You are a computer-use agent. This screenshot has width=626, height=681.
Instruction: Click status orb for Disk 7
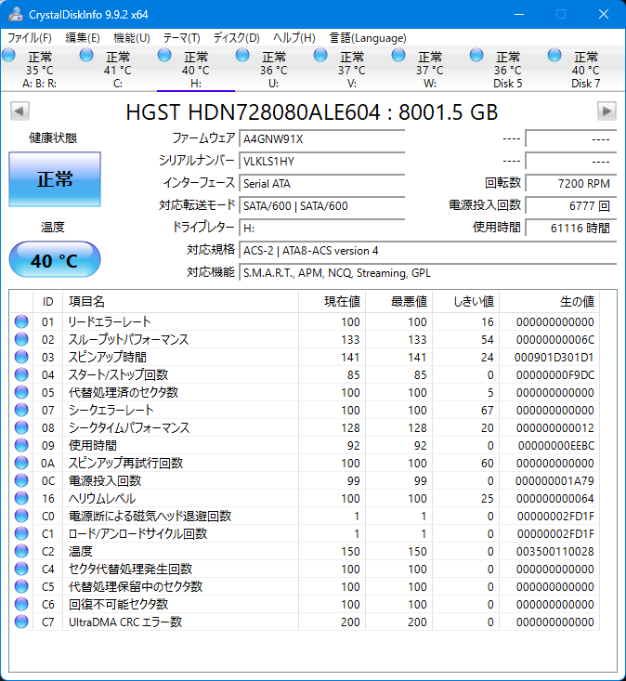click(554, 56)
